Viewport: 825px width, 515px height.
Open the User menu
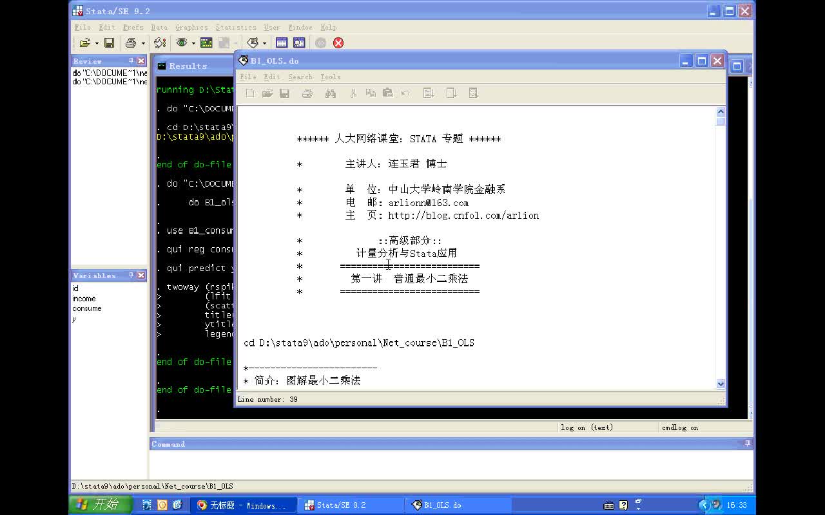pos(272,27)
